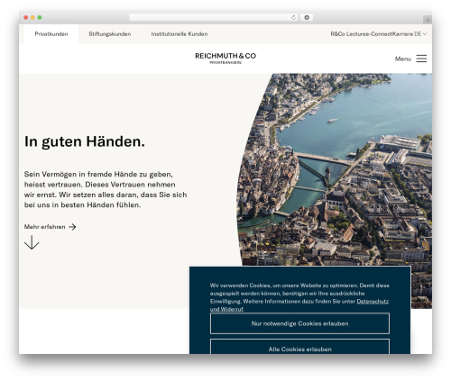Minimize the window with yellow button
Viewport: 451px width, 381px height.
point(32,18)
